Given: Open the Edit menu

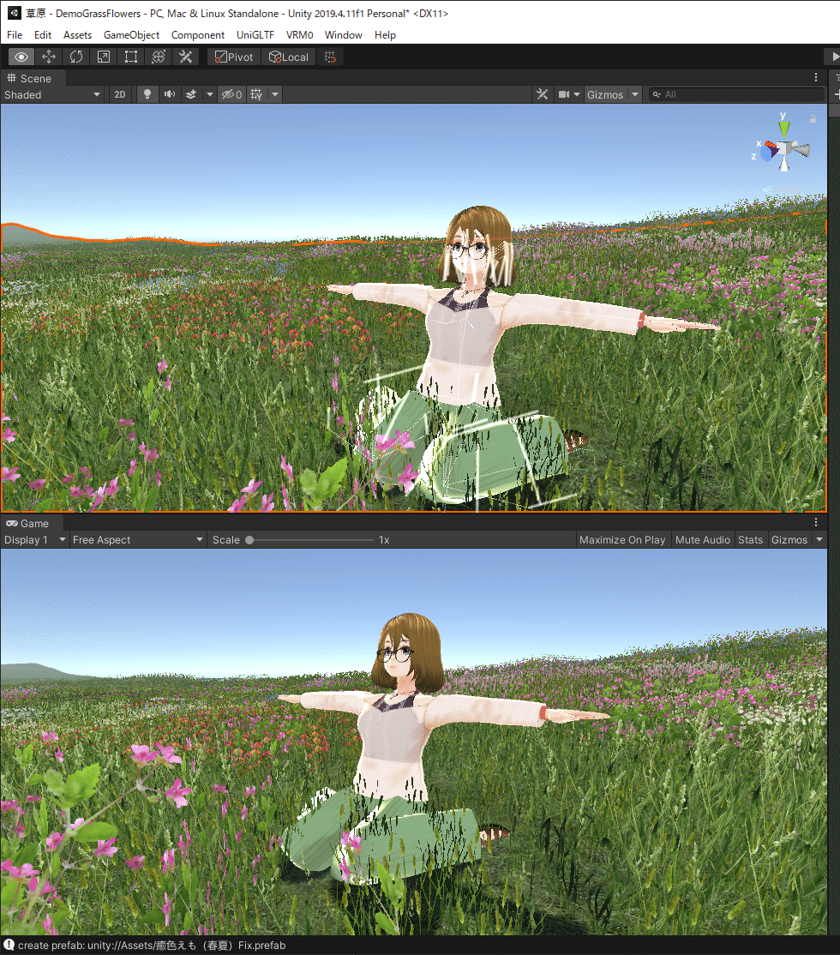Looking at the screenshot, I should pyautogui.click(x=43, y=34).
